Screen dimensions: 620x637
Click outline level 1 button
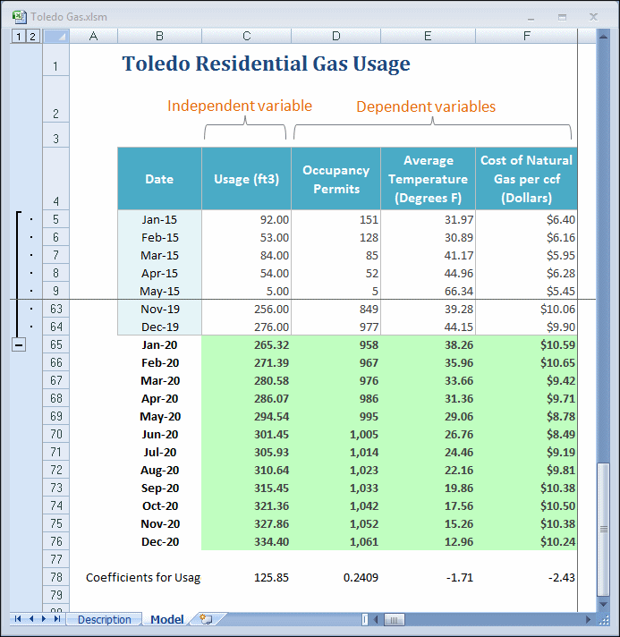tap(18, 37)
